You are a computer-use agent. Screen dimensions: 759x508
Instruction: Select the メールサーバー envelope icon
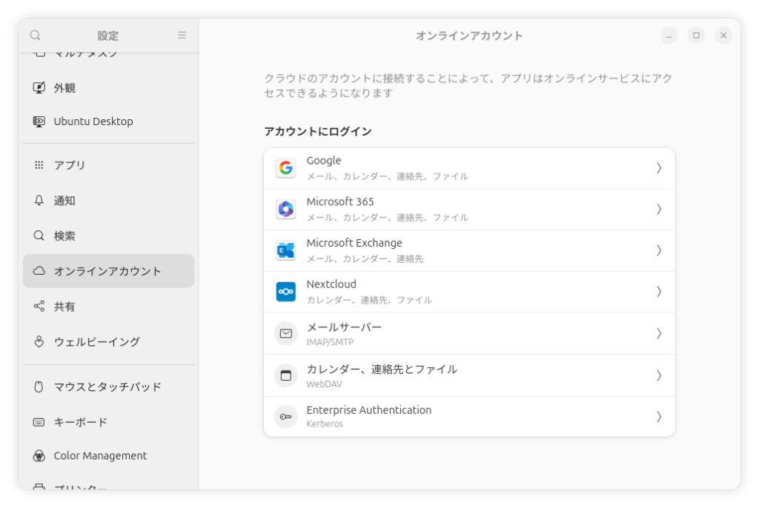[286, 333]
